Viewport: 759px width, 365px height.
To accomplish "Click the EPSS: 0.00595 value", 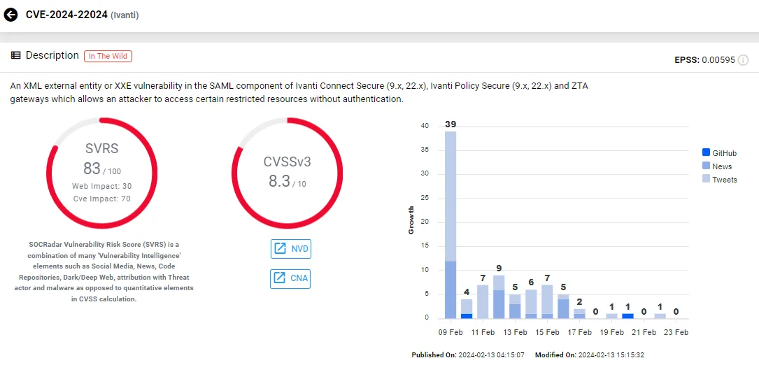I will pos(705,61).
